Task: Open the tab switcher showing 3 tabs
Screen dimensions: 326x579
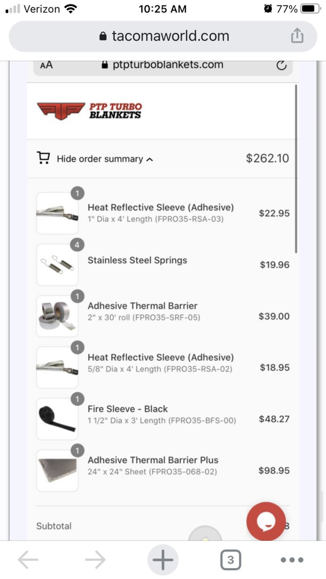Action: coord(230,560)
